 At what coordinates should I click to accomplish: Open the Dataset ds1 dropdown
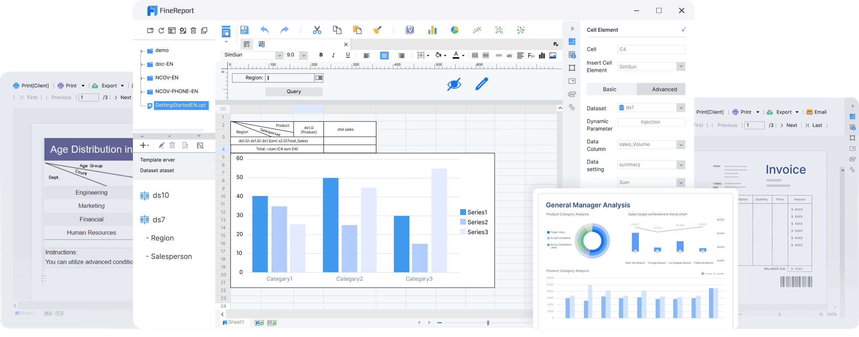[681, 108]
